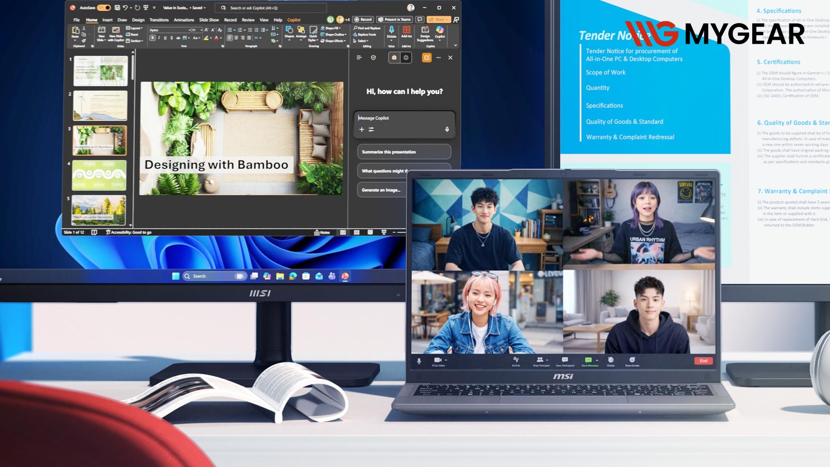Open Design Suggestions in the ribbon
The image size is (830, 467).
tap(425, 34)
